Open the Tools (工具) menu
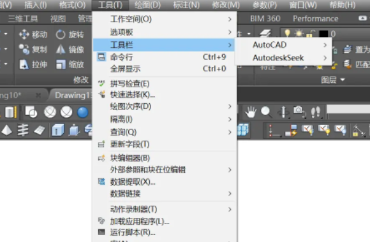370x242 pixels. [x=110, y=4]
